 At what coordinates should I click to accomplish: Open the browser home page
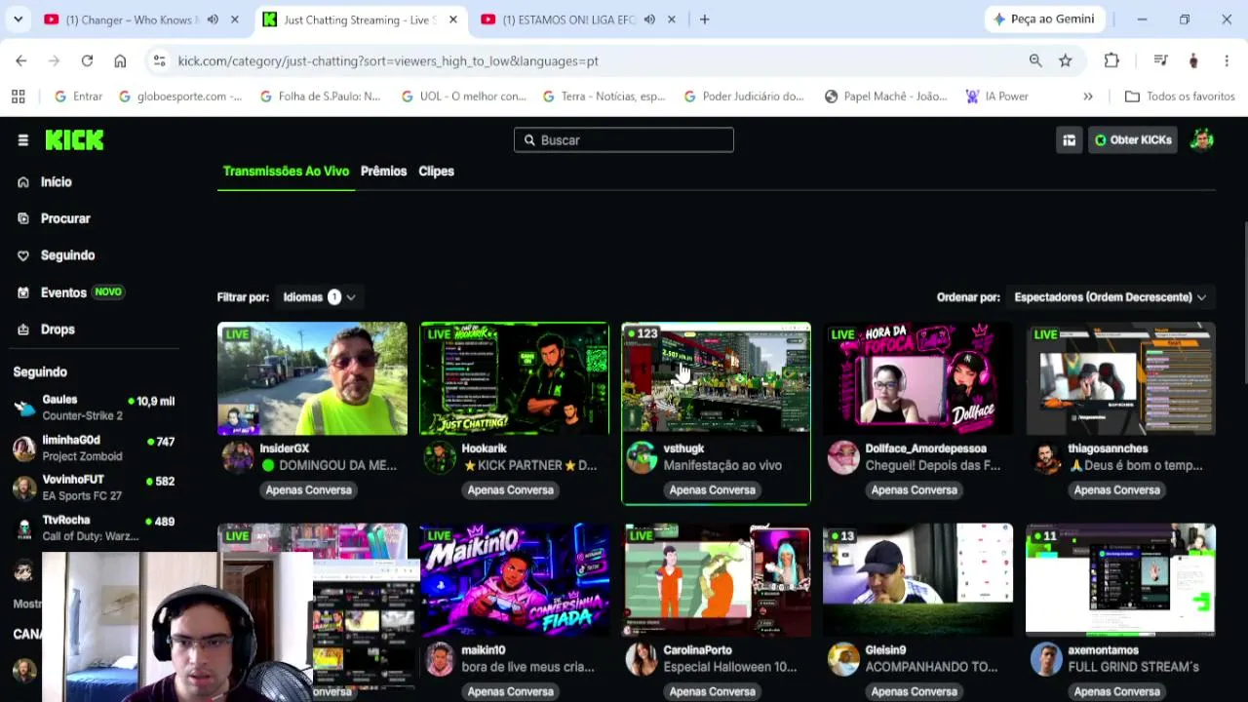pos(120,60)
